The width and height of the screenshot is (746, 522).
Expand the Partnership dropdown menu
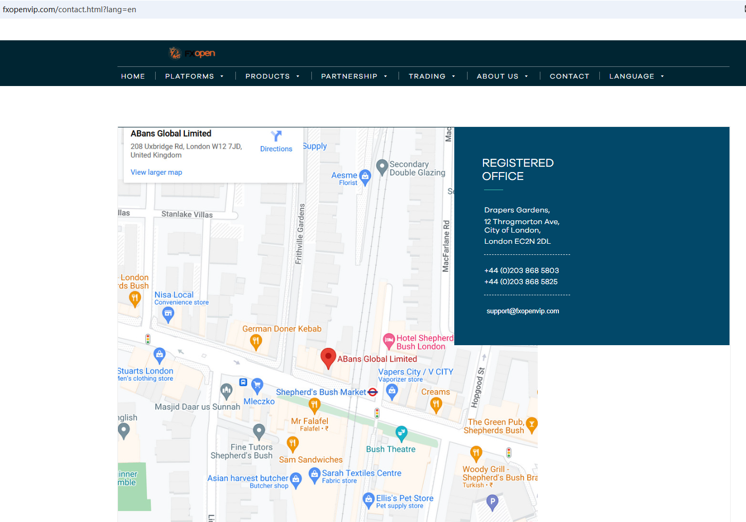pos(354,76)
